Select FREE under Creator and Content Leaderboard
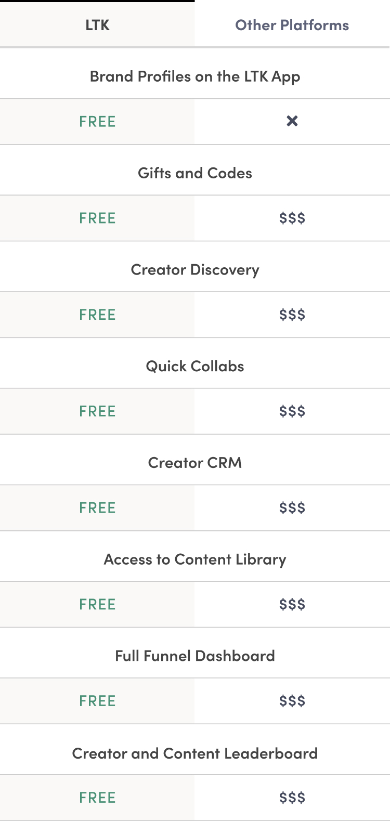The height and width of the screenshot is (821, 390). click(x=97, y=798)
